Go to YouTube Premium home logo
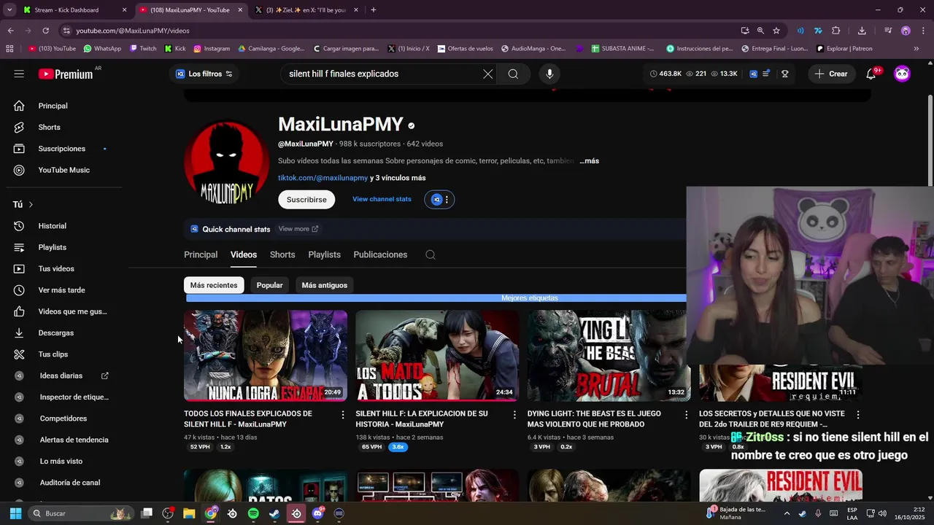Screen dimensions: 934x525 (x=66, y=74)
